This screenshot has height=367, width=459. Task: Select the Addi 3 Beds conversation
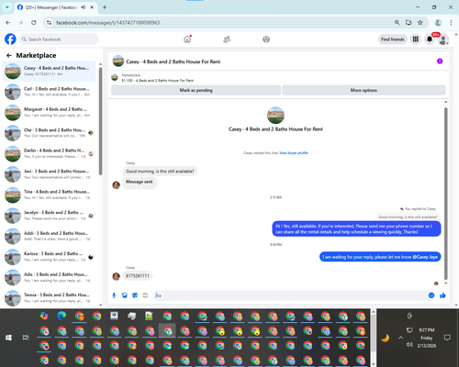[49, 236]
